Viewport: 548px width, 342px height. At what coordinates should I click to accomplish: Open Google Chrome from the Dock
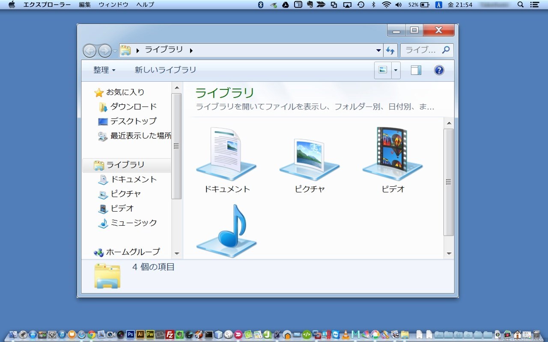[x=91, y=334]
